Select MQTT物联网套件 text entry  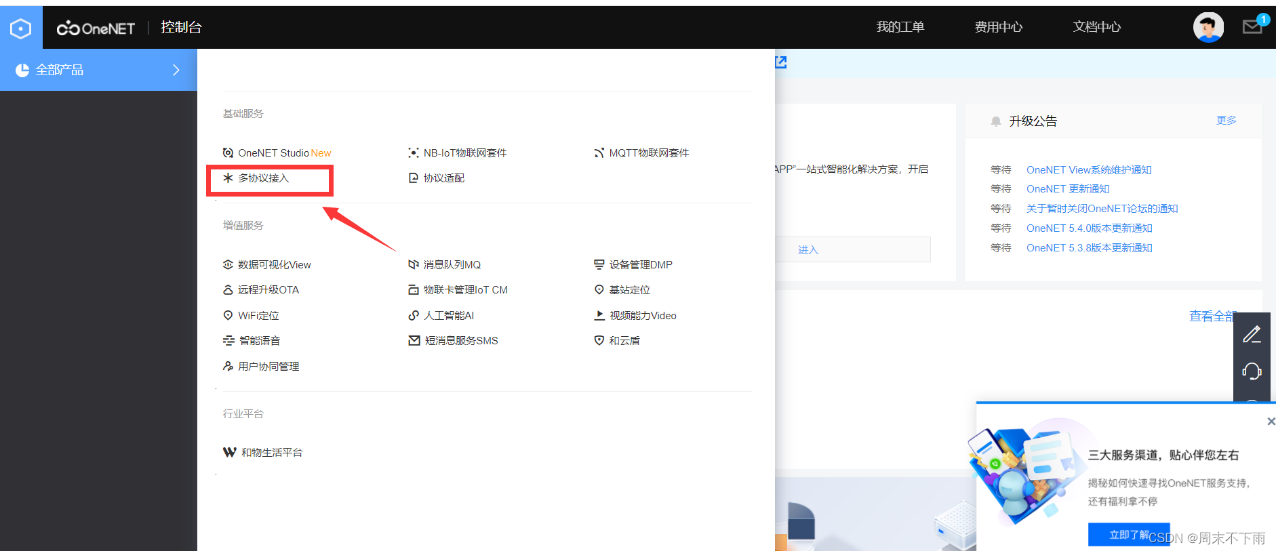pos(649,153)
